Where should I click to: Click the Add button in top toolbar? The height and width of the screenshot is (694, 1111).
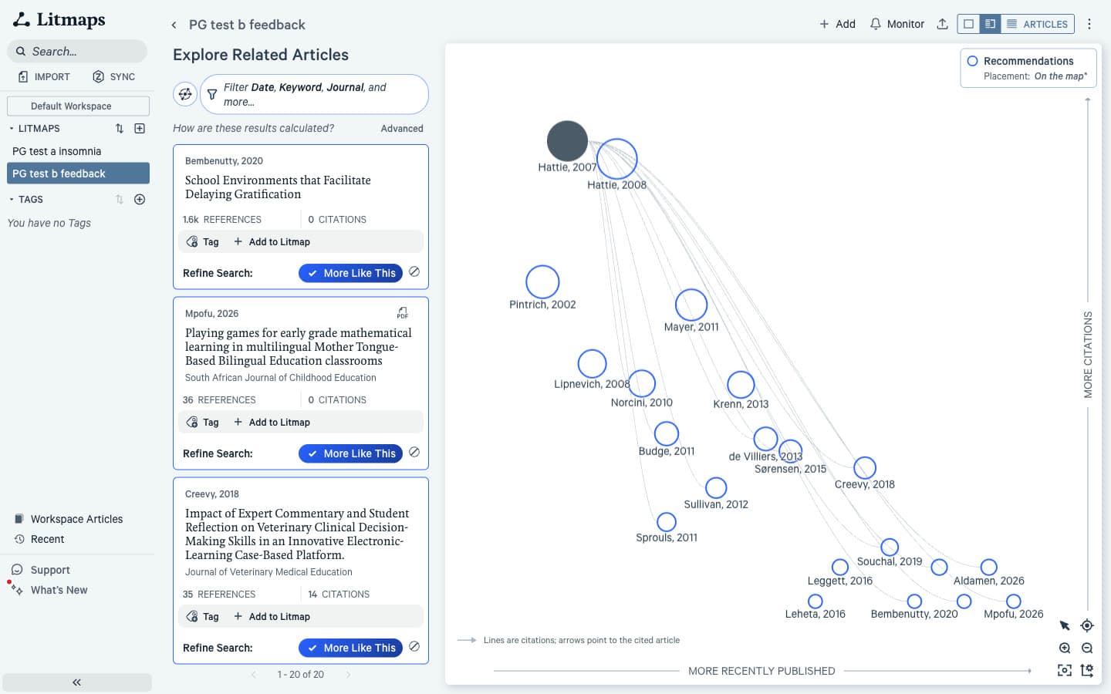tap(837, 24)
